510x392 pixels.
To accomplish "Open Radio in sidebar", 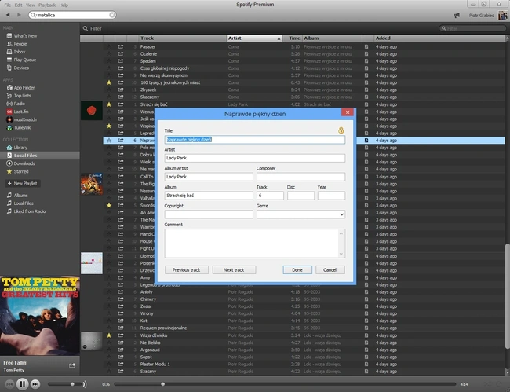I will (16, 104).
